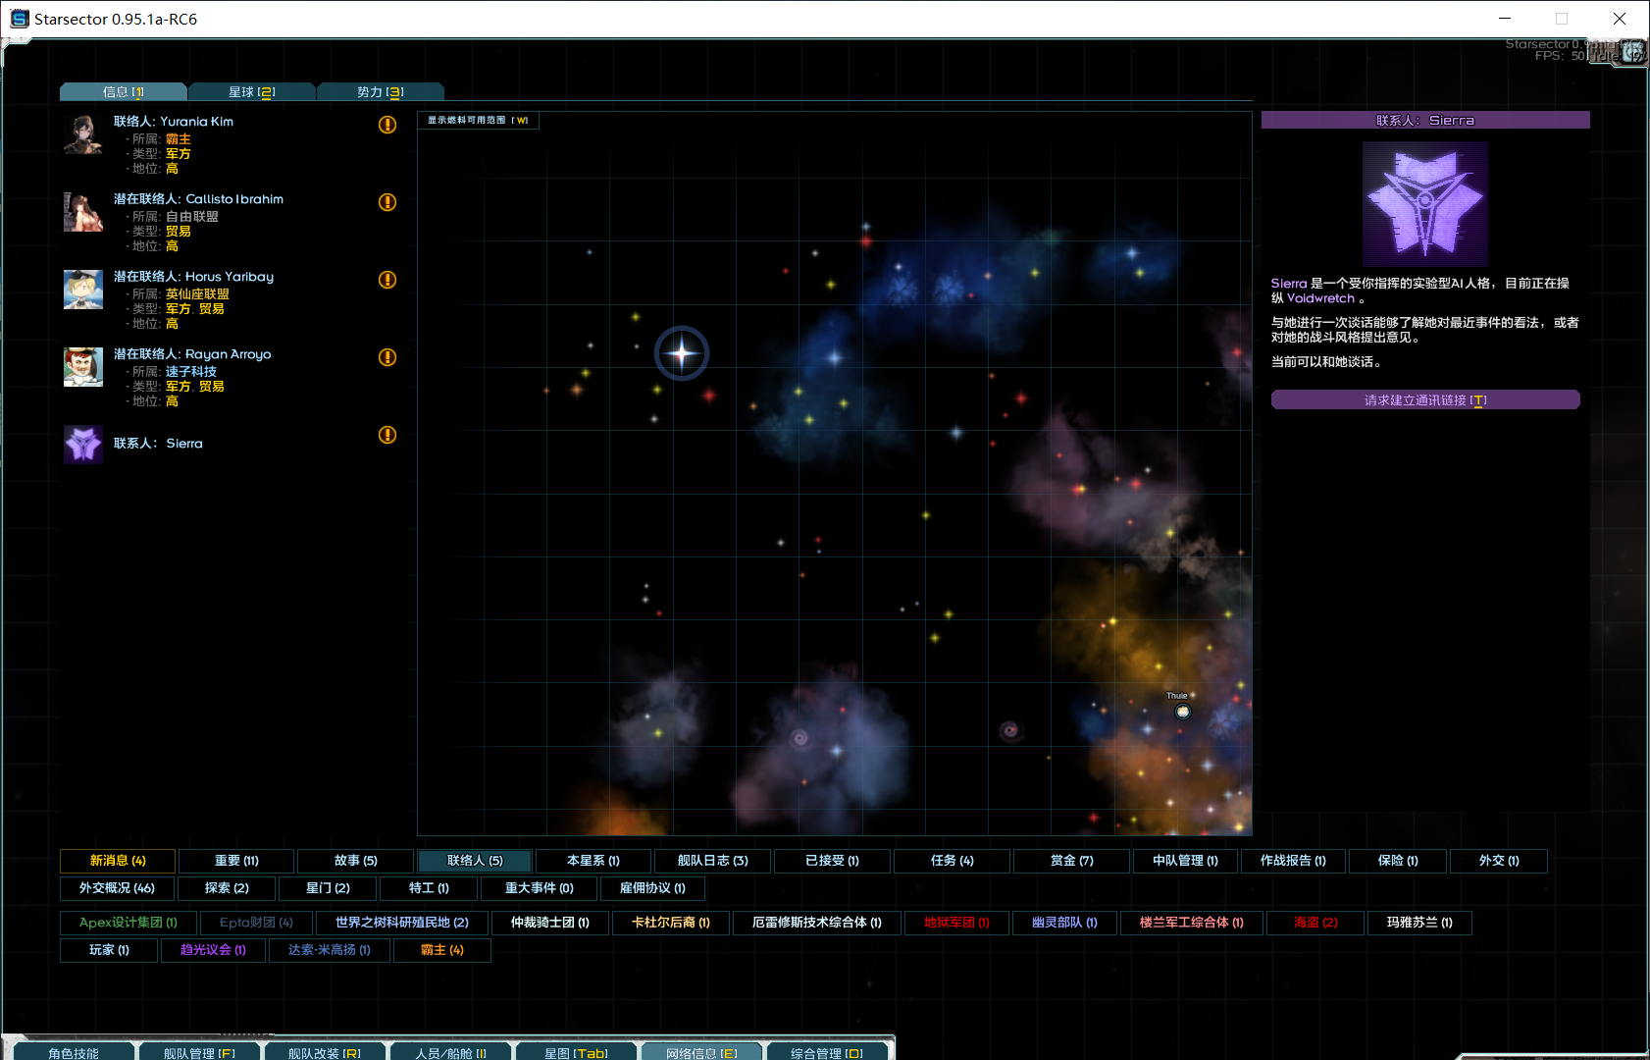Screen dimensions: 1650x1060
Task: Toggle the 海盗 (2) faction filter
Action: pyautogui.click(x=1315, y=923)
